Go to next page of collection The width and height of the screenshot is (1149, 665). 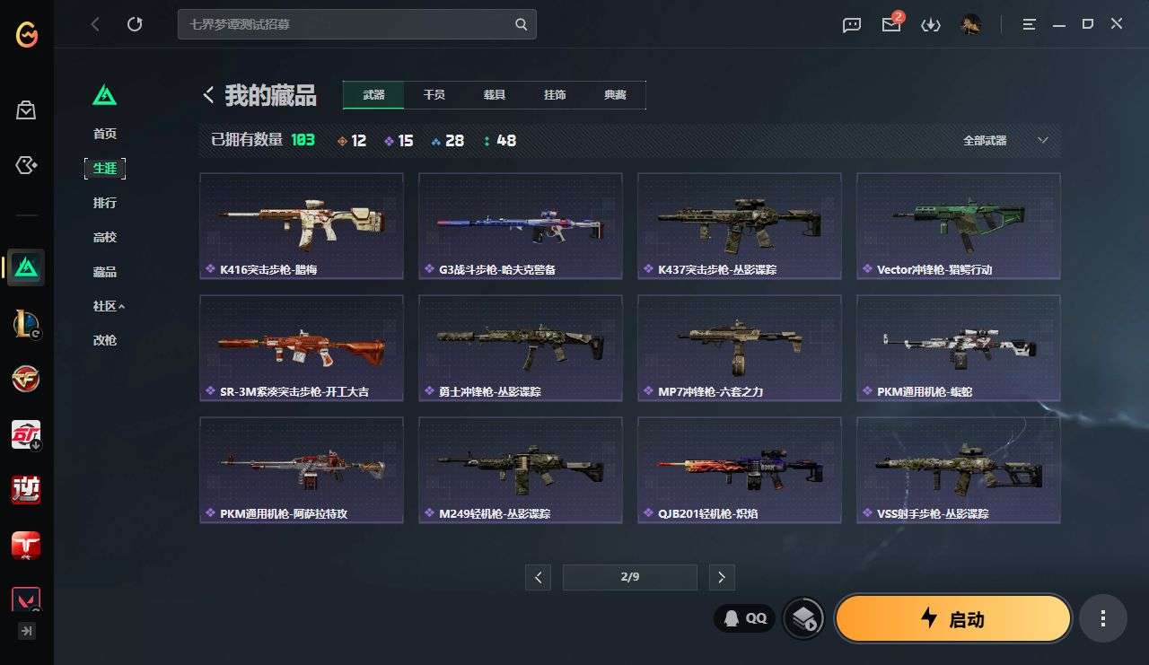722,577
